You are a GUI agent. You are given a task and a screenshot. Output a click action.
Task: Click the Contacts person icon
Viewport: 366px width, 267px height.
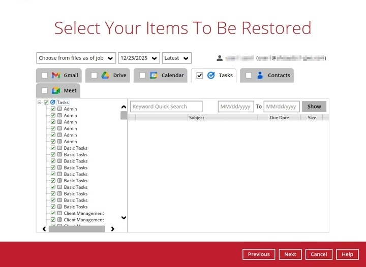coord(260,76)
